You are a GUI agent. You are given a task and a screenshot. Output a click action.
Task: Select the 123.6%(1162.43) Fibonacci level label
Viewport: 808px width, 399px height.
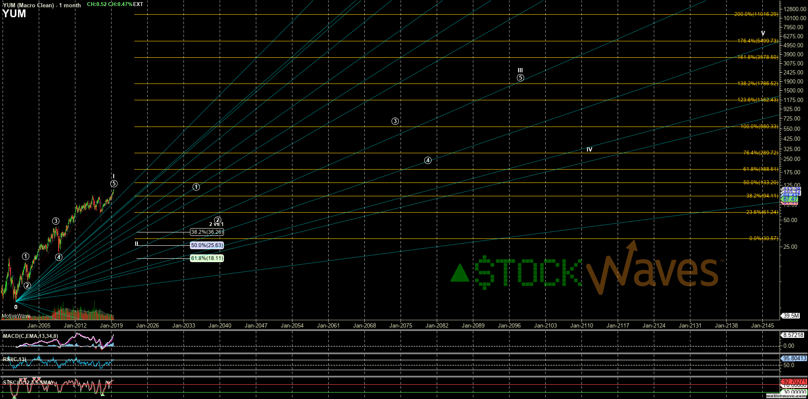point(758,100)
